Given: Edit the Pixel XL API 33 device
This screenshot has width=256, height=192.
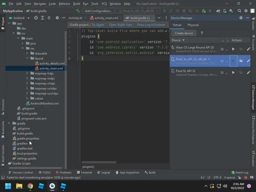Looking at the screenshot, I should pos(248,72).
